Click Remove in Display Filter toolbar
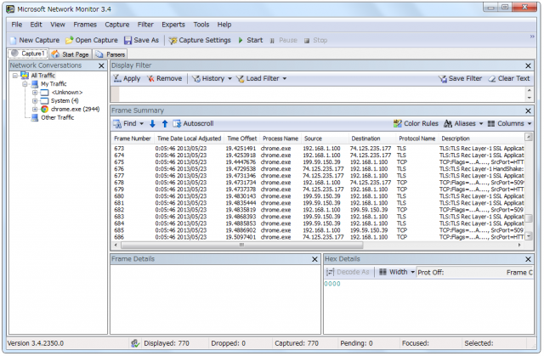The image size is (544, 356). [164, 79]
